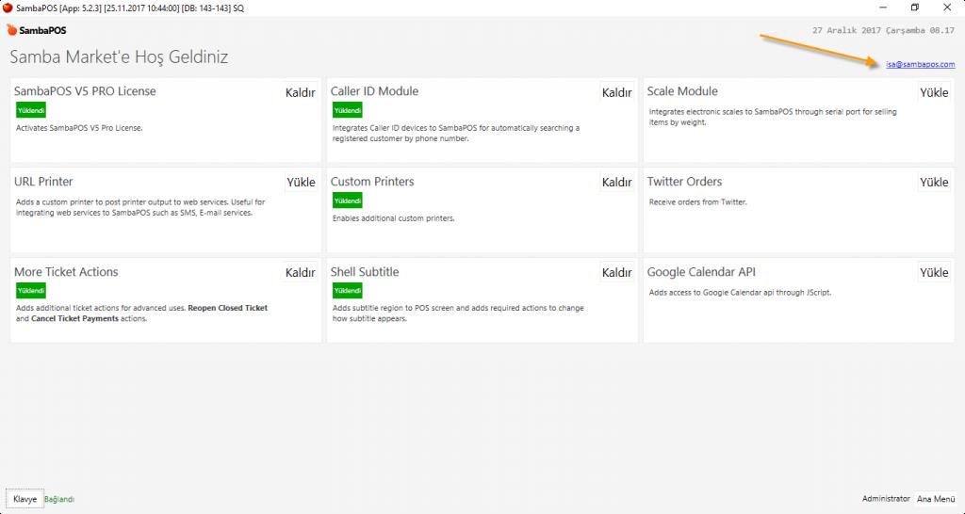
Task: Open the Klavye on-screen keyboard
Action: point(25,499)
